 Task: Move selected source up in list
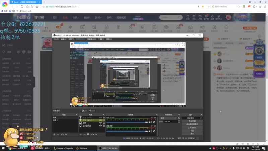coord(93,134)
